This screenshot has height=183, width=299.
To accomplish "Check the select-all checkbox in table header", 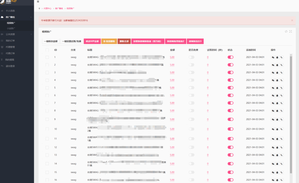I will point(47,50).
